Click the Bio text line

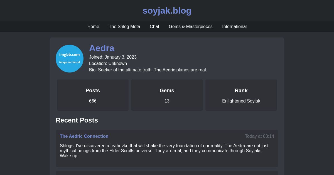[x=148, y=70]
